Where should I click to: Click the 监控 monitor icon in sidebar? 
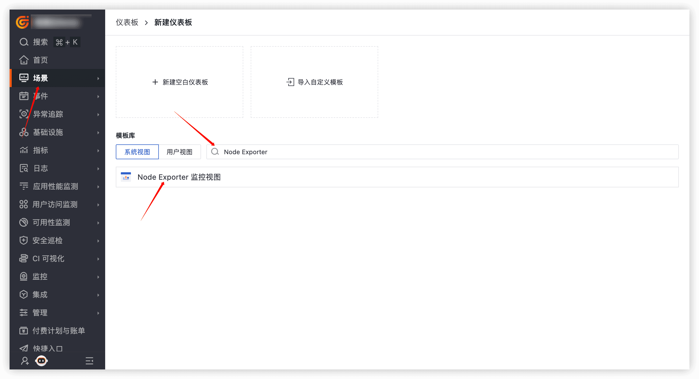[24, 277]
